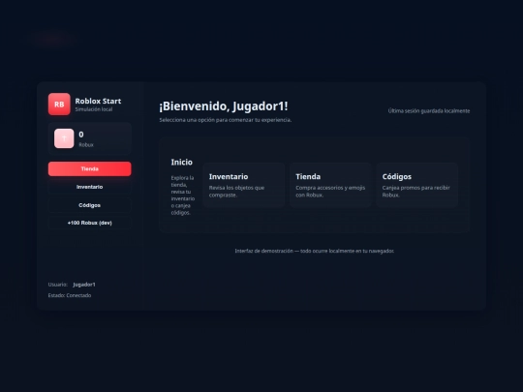This screenshot has width=523, height=392.
Task: Click the Interfaz de demostración footer text
Action: pos(315,251)
